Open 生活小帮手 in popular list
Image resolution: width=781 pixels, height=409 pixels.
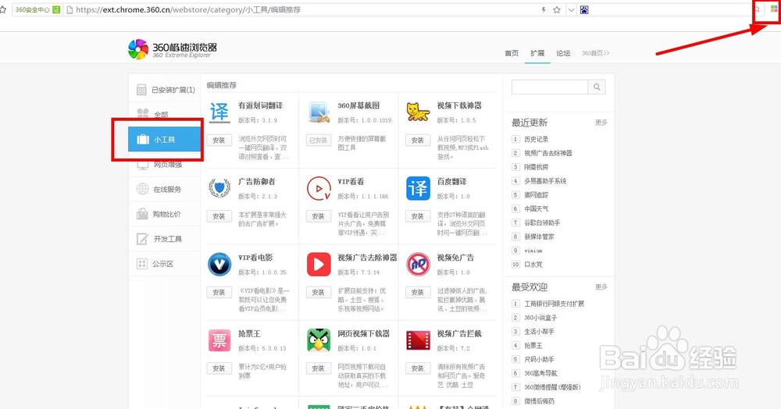tap(539, 332)
